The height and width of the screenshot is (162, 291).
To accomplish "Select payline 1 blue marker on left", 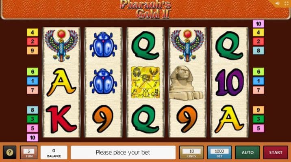I will (33, 81).
